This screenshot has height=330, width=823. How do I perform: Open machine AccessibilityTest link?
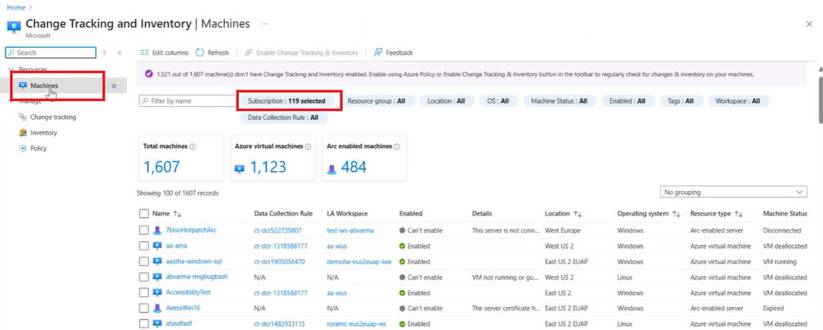click(x=189, y=293)
